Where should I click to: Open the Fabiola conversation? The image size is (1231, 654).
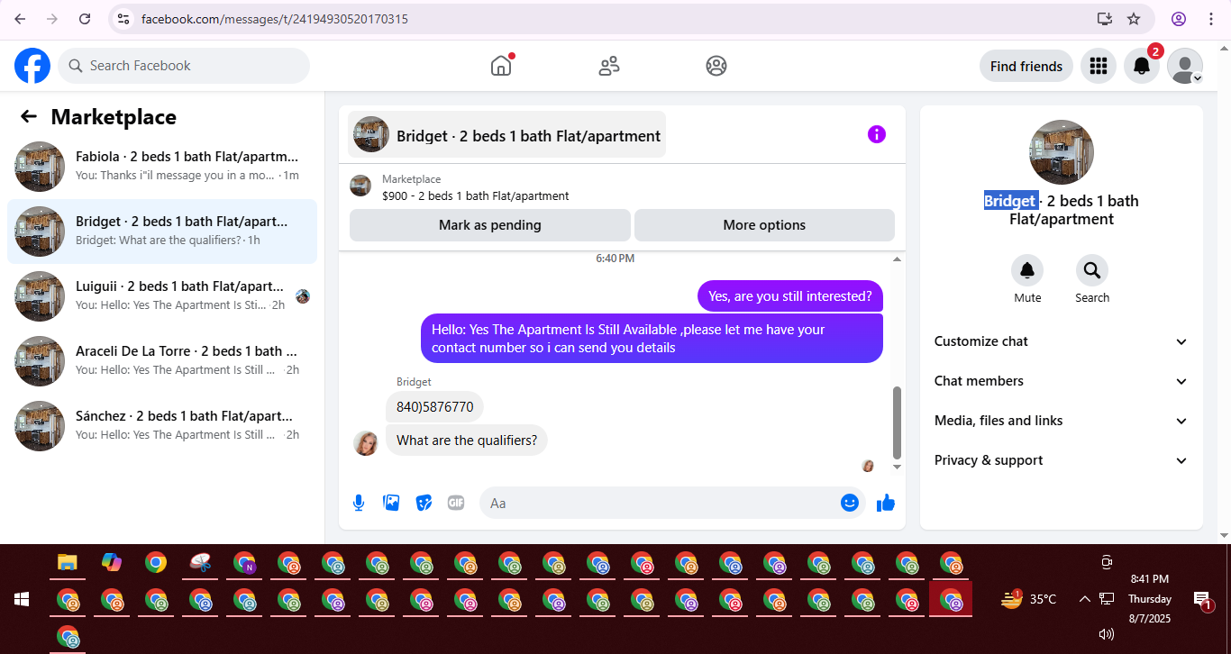[x=162, y=167]
